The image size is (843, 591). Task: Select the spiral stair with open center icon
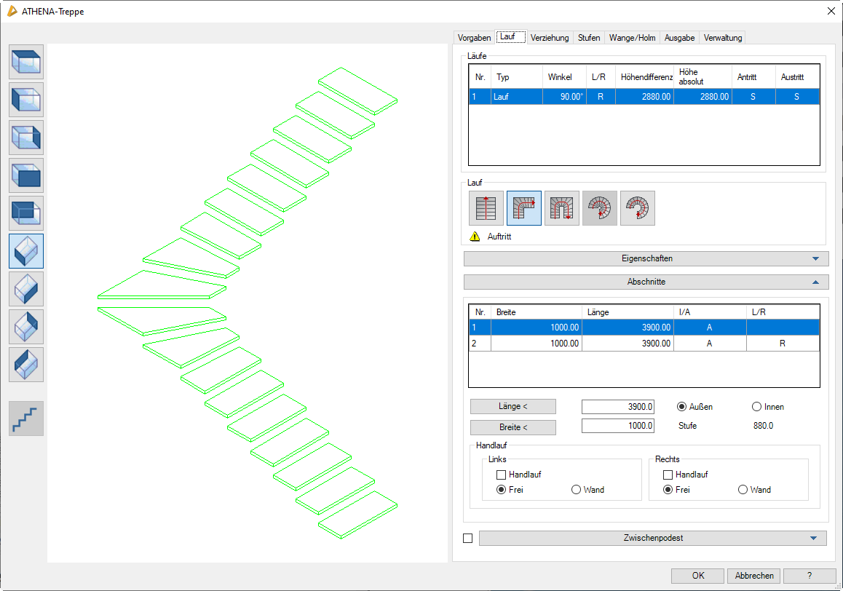pos(638,208)
